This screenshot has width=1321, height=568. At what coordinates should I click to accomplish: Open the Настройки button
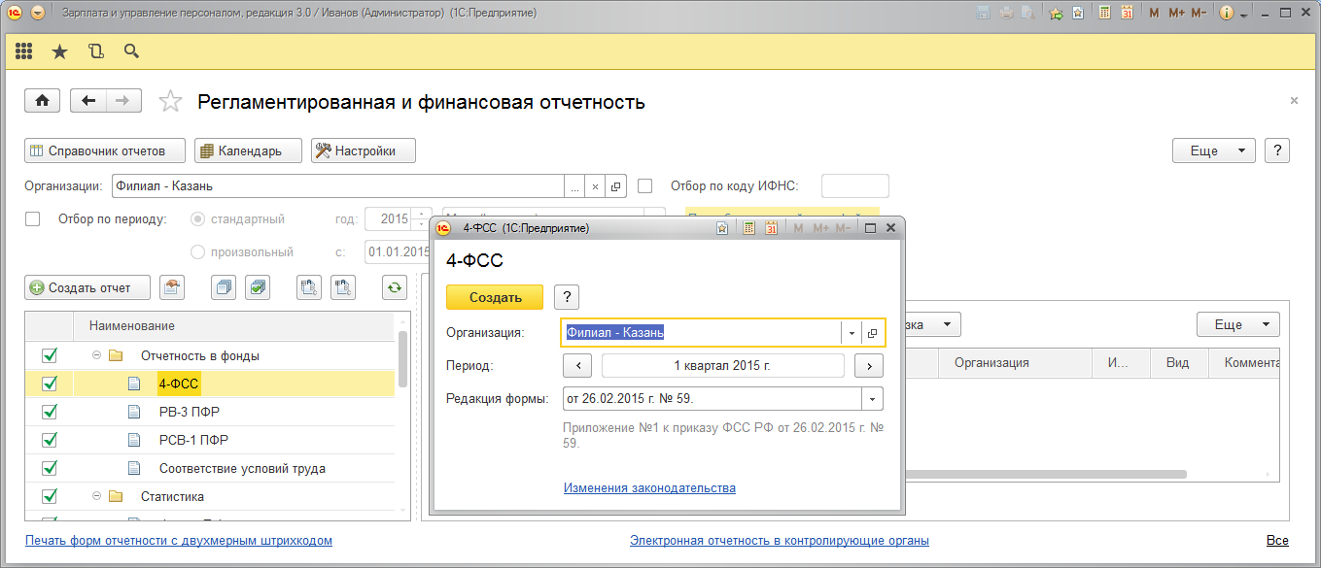364,150
